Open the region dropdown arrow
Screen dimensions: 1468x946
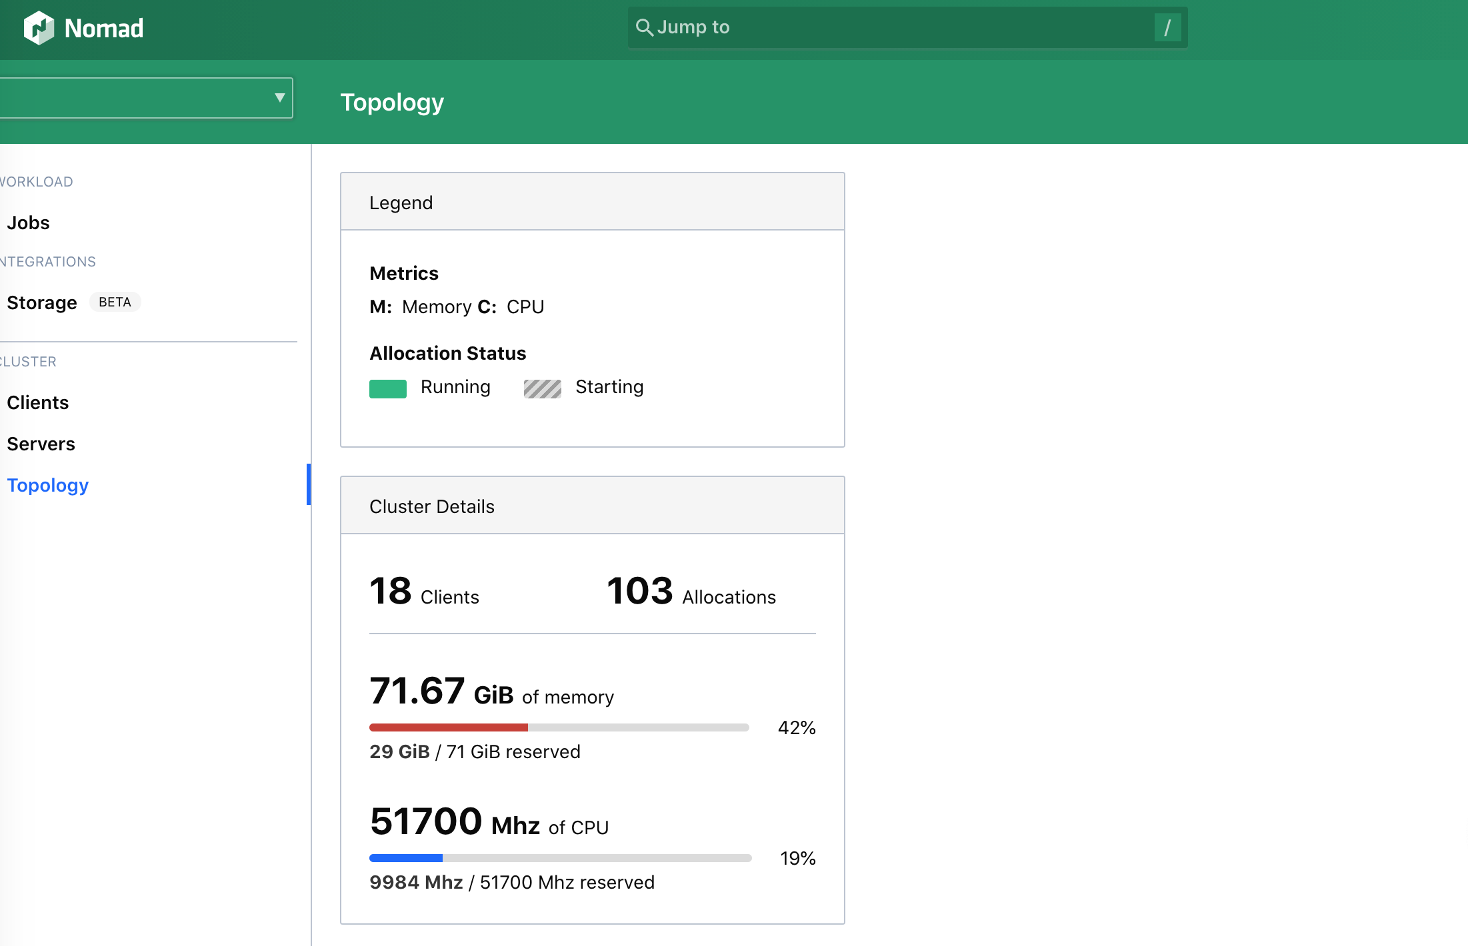279,98
